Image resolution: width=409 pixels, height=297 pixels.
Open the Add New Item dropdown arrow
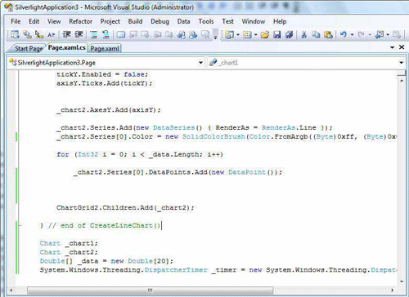[256, 35]
